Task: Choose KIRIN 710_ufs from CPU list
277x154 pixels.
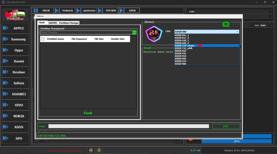Action: 207,48
